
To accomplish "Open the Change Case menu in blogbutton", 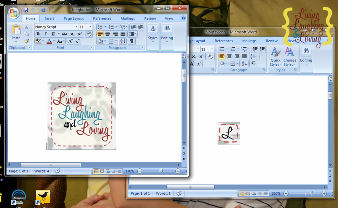I will 60,41.
